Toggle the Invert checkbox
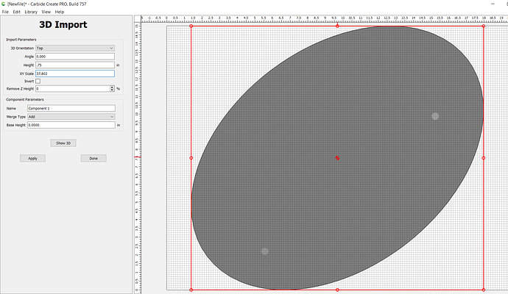508x294 pixels. tap(38, 81)
